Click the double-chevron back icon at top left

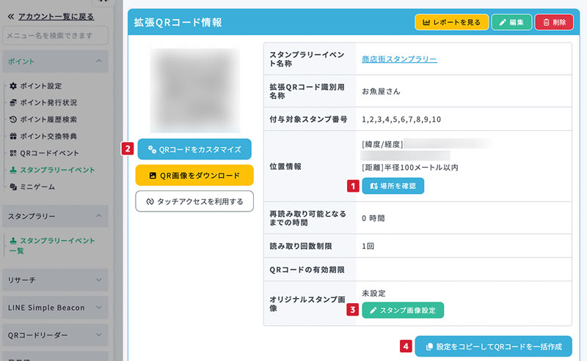click(10, 16)
